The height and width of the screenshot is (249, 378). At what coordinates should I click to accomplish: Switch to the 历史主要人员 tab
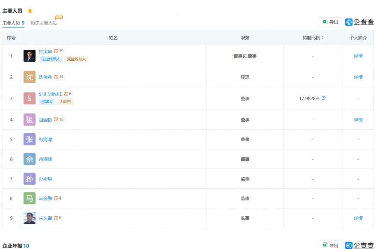pyautogui.click(x=44, y=23)
